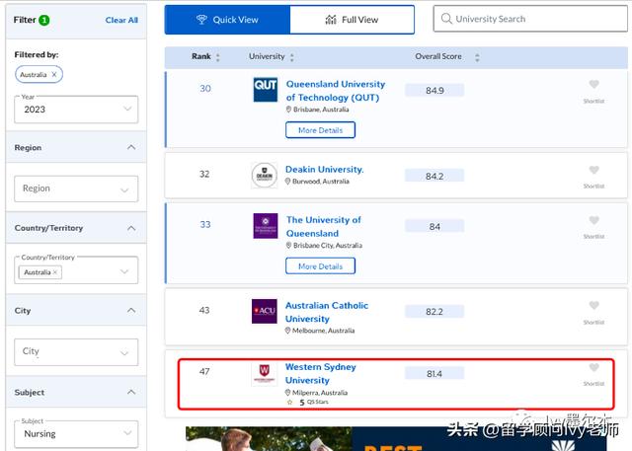The image size is (632, 451).
Task: Click Western Sydney score 81.4
Action: tap(434, 374)
